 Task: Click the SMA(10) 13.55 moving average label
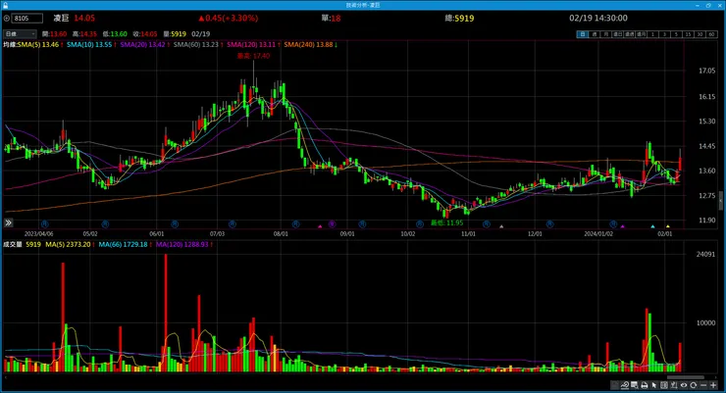[x=90, y=44]
